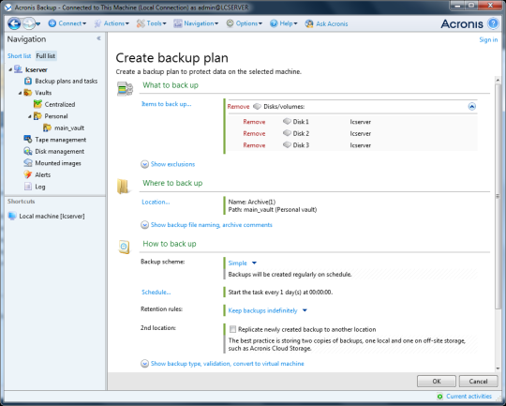Open Mounted images
The image size is (506, 406).
point(58,163)
